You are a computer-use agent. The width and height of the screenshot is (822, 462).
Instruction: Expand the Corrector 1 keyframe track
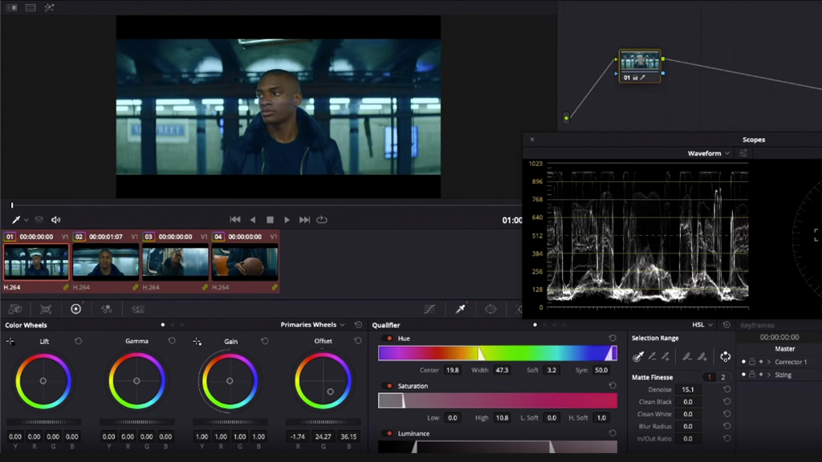[x=769, y=363]
